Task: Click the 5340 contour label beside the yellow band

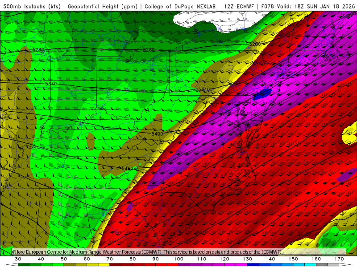Action: tap(204, 89)
